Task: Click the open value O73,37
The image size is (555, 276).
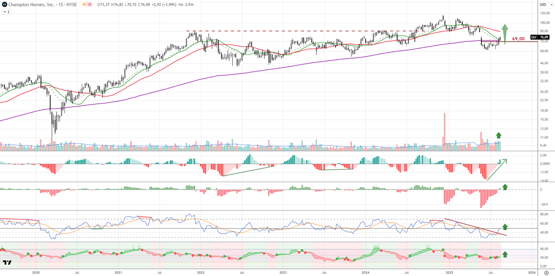Action: pos(103,5)
